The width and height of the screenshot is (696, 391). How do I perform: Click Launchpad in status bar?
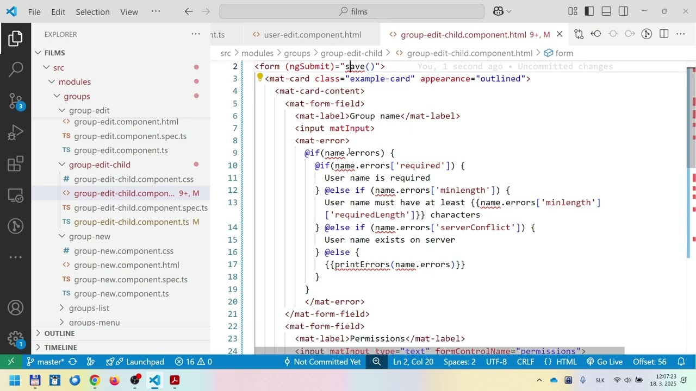pyautogui.click(x=135, y=362)
